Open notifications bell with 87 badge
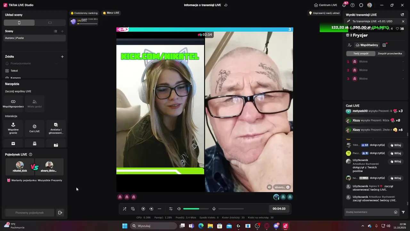This screenshot has height=231, width=410. [x=344, y=5]
